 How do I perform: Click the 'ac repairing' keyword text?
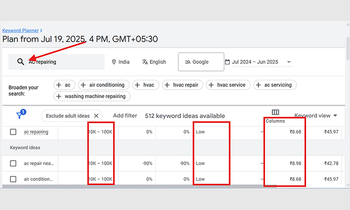tap(36, 132)
